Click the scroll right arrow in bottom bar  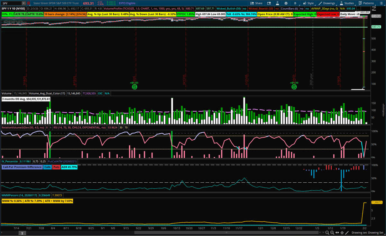(x=323, y=232)
